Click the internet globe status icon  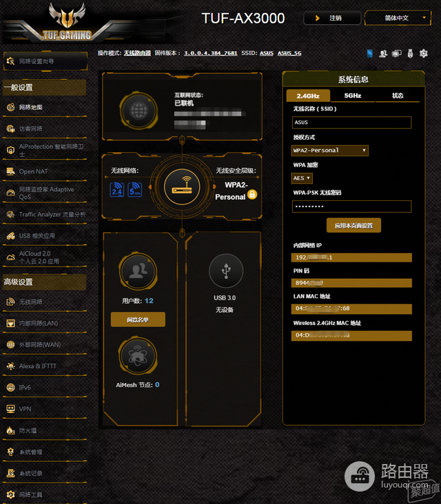click(139, 111)
